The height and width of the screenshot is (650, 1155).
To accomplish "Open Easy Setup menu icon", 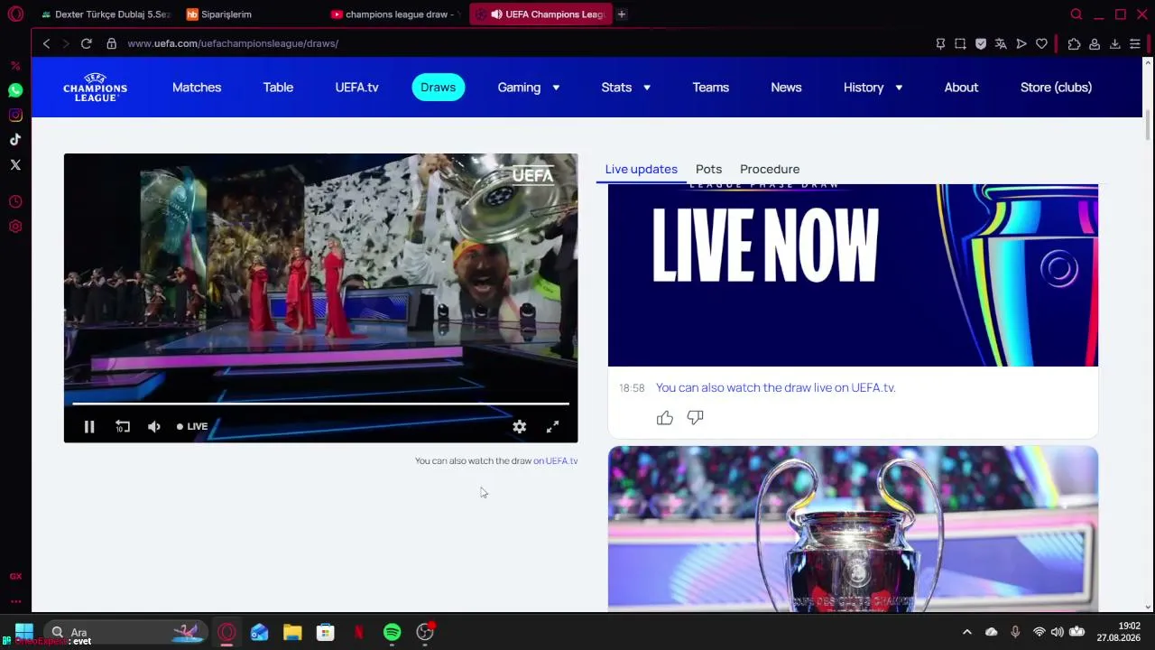I will point(1135,43).
